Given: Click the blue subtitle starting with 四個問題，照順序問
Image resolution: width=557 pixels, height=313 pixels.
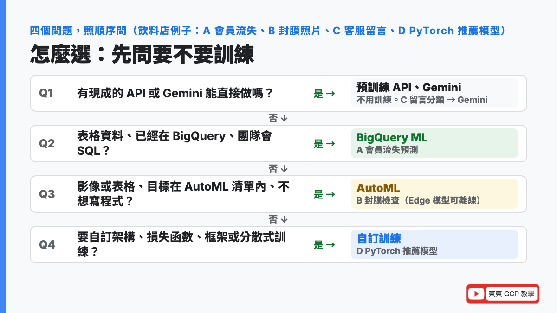Looking at the screenshot, I should (x=268, y=31).
